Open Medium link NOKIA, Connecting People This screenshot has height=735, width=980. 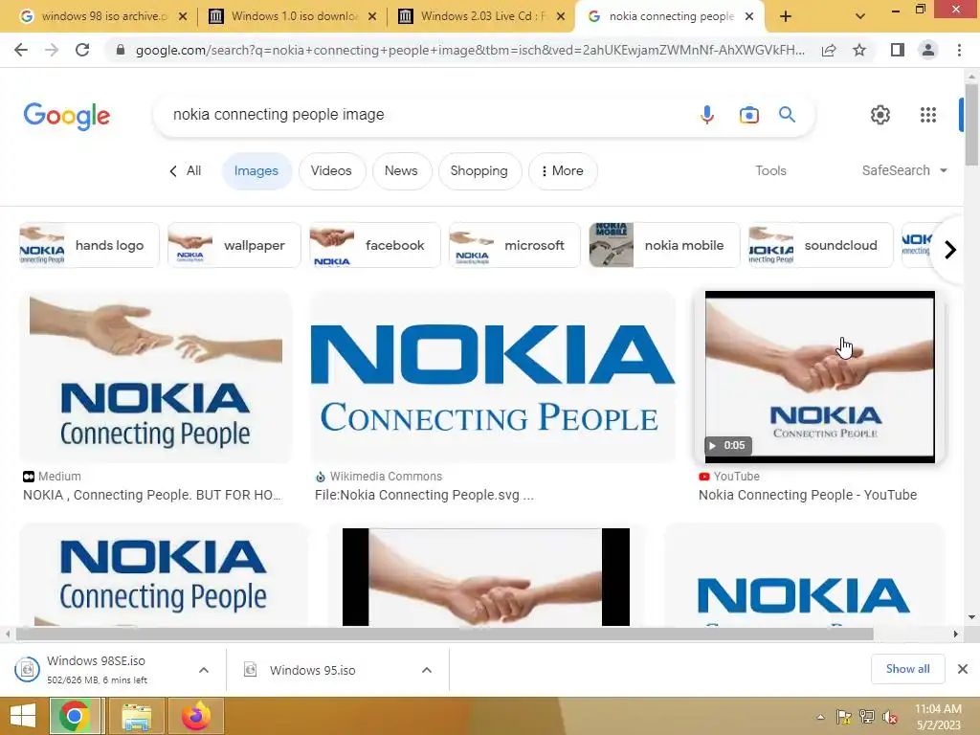(x=152, y=495)
